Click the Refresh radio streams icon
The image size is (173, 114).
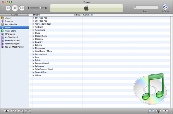[165, 7]
